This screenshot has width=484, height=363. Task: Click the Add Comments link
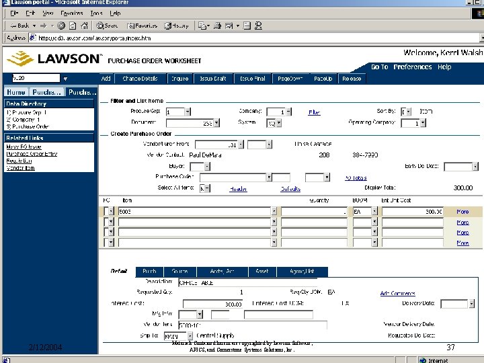coord(397,293)
